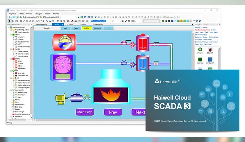Select the straight line drawing tool

[x=24, y=21]
